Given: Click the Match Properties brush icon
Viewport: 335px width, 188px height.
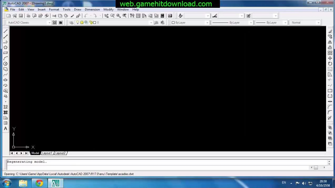Looking at the screenshot, I should click(72, 16).
